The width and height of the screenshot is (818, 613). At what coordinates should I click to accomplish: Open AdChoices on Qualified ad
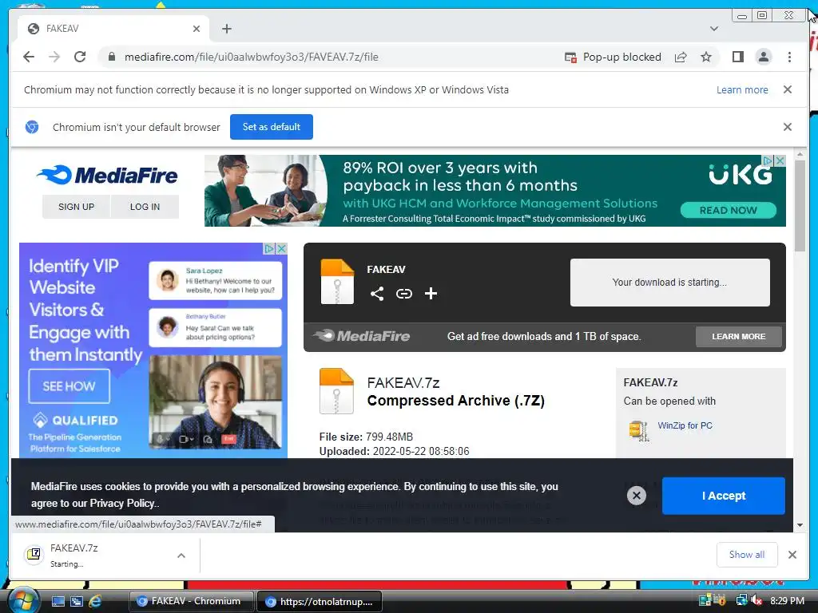point(269,249)
